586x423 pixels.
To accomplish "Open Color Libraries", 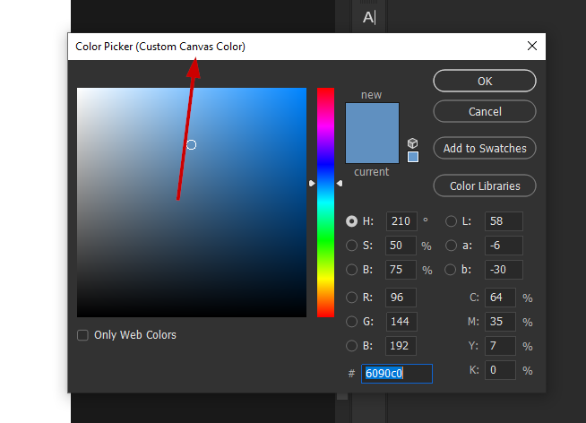I will pos(485,186).
